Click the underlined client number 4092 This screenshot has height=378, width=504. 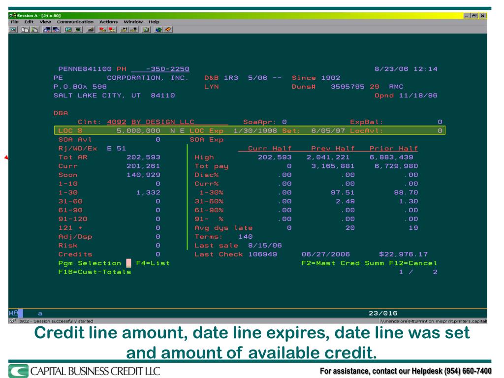[116, 122]
